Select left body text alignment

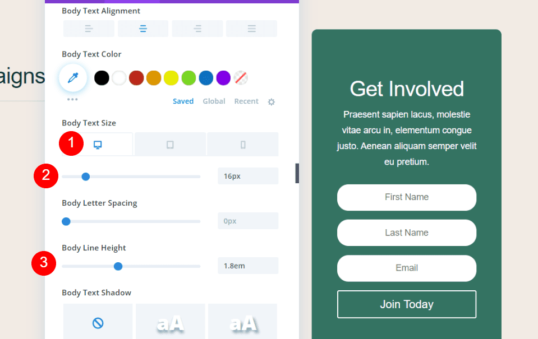[88, 28]
